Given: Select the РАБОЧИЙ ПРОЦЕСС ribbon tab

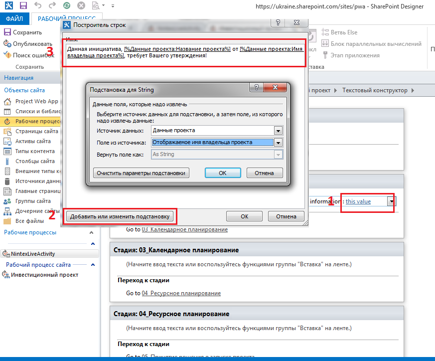Looking at the screenshot, I should click(x=67, y=18).
